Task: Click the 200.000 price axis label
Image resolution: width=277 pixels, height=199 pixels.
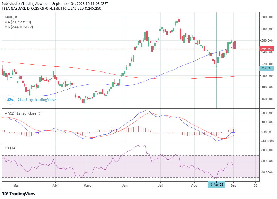Action: point(267,75)
